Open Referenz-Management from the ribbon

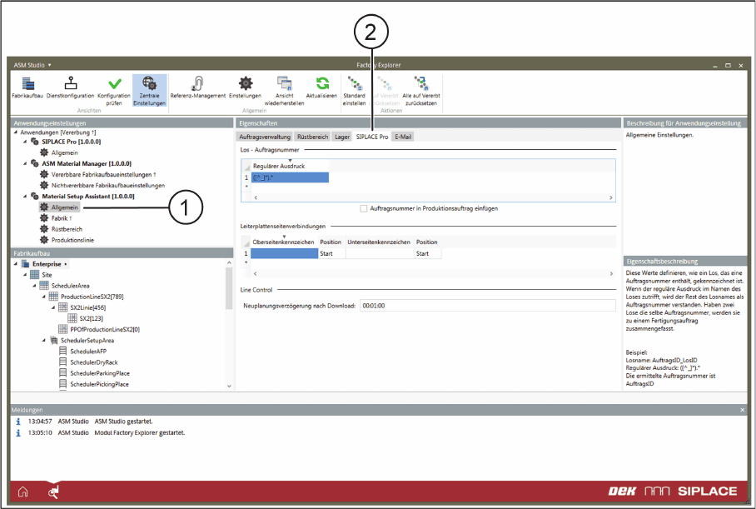(197, 84)
